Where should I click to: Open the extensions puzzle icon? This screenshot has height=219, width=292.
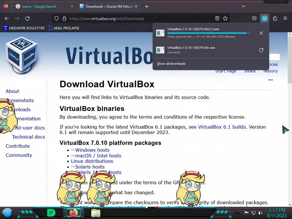[x=275, y=18]
